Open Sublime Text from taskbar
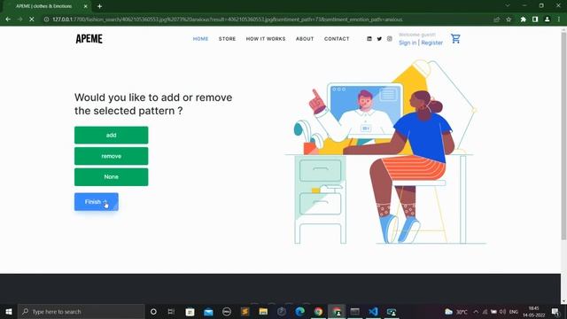Screen dimensions: 567x319 click(245, 311)
